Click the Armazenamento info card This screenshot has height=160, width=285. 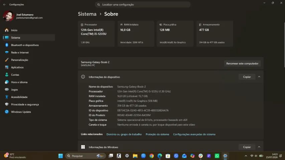coord(215,34)
